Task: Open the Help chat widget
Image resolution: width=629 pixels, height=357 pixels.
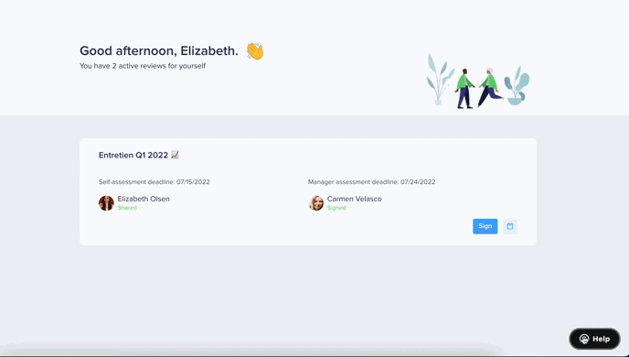Action: (594, 339)
